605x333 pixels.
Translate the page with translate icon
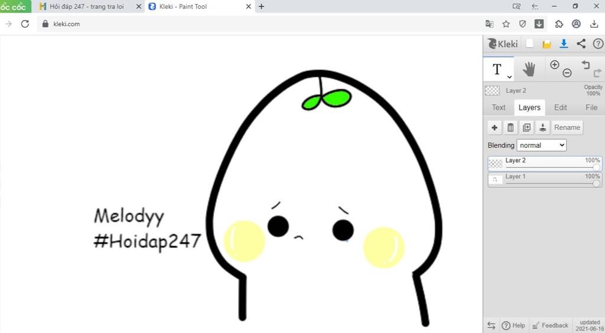tap(489, 24)
